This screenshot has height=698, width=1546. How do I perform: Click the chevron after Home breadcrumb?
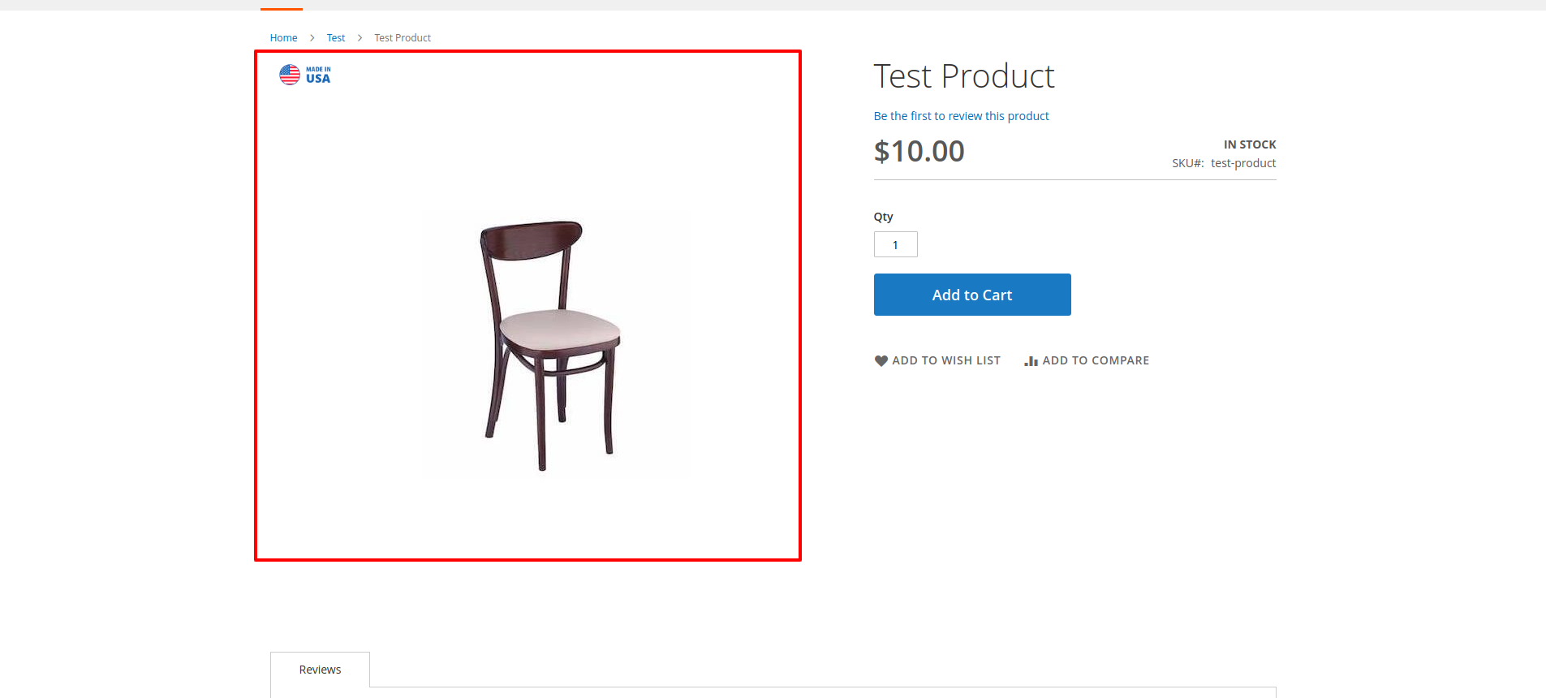click(312, 38)
